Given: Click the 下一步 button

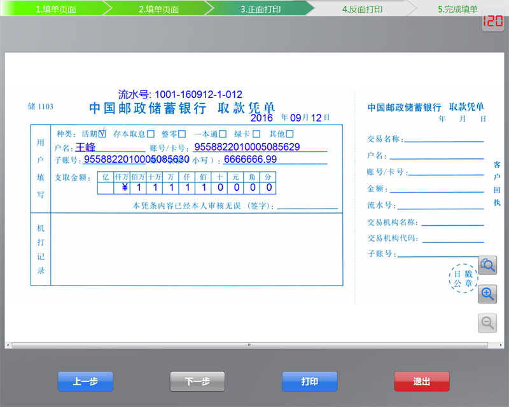Looking at the screenshot, I should [x=197, y=381].
